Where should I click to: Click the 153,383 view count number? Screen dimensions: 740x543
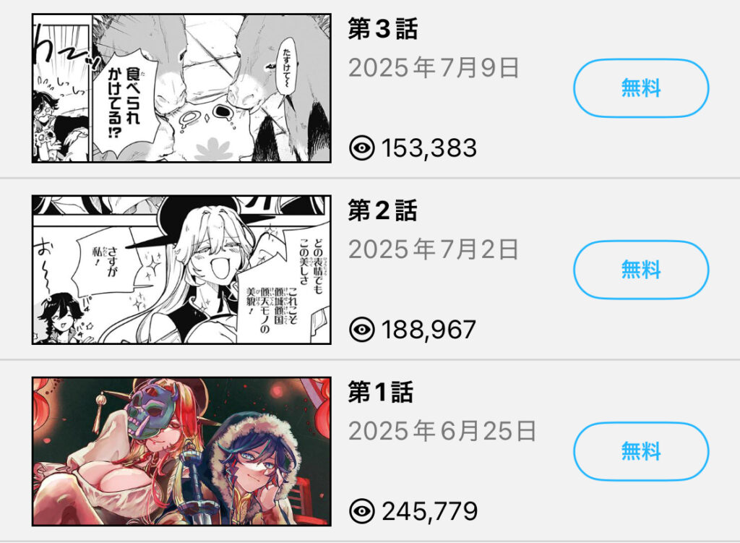429,148
